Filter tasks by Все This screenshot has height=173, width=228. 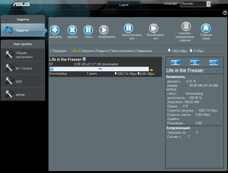click(x=76, y=51)
